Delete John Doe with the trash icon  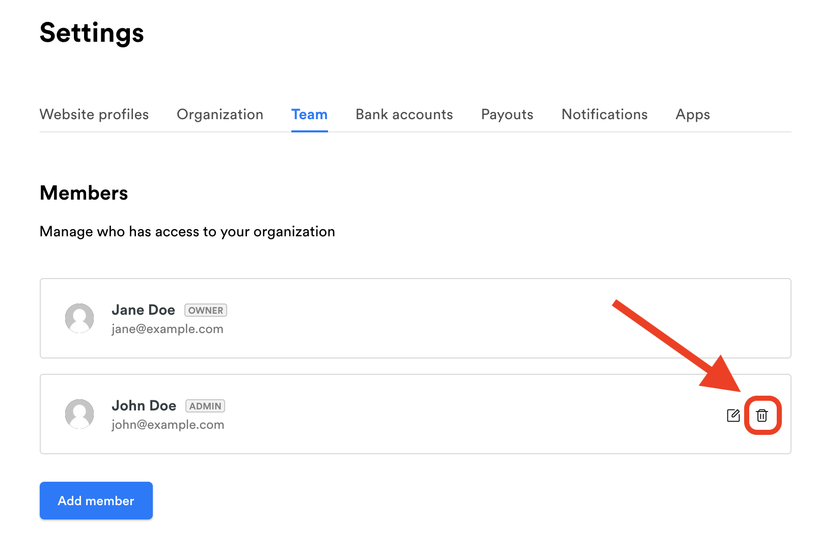click(762, 416)
